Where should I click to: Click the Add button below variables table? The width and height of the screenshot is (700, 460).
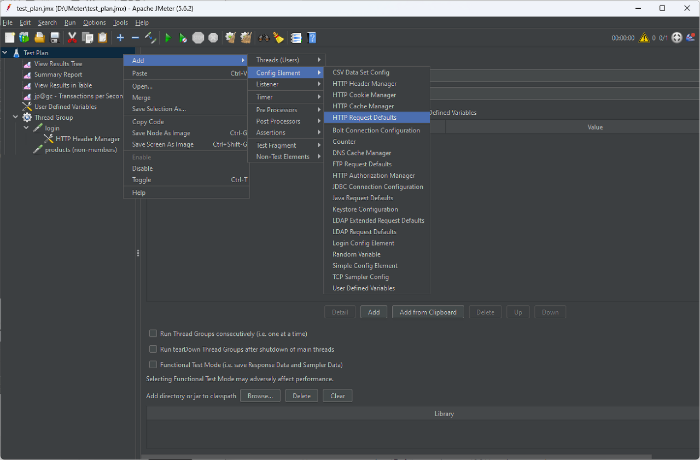[374, 312]
